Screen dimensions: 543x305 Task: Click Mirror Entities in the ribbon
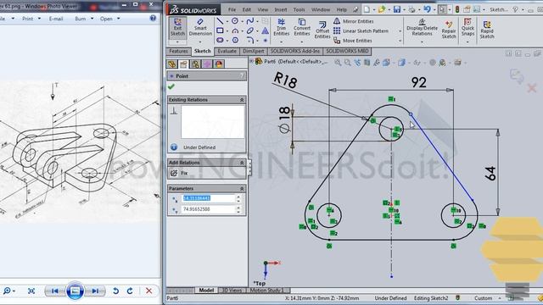(354, 21)
